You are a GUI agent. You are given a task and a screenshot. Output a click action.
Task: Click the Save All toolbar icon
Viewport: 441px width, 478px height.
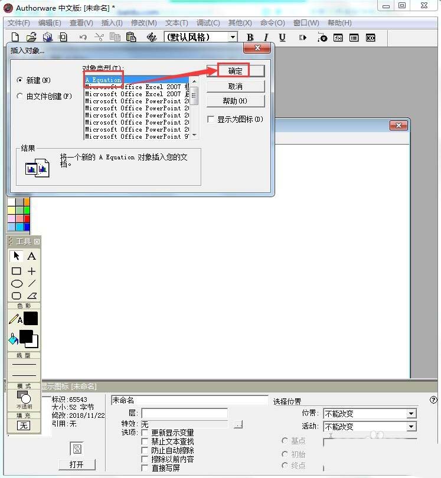[47, 37]
